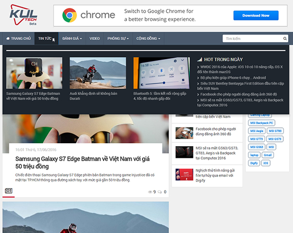
Task: Open sidebar link tiền cập bến Việt Nam
Action: point(213,116)
